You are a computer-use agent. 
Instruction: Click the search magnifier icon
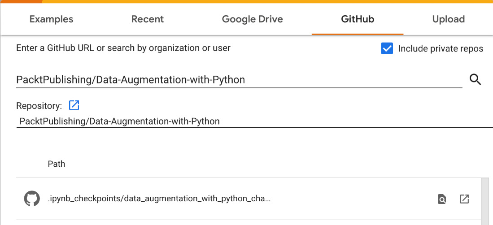tap(476, 80)
